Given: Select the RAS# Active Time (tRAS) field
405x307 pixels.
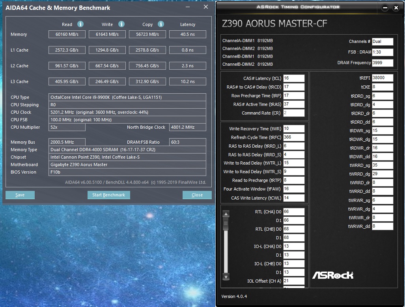Looking at the screenshot, I should (x=294, y=104).
